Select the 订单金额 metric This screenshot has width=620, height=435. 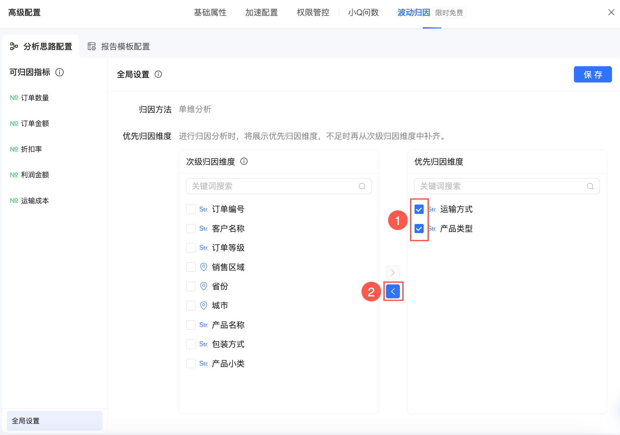(35, 123)
